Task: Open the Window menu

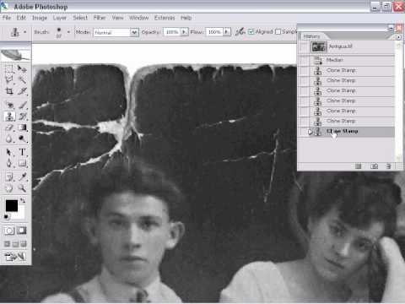Action: [x=138, y=18]
